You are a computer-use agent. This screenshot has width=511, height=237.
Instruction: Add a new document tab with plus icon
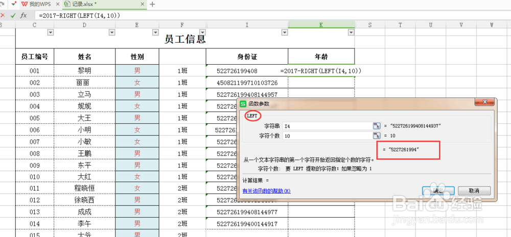152,4
